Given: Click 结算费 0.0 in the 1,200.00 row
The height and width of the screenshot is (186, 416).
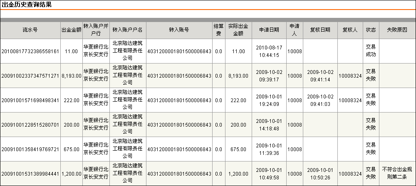Looking at the screenshot, I should coord(219,174).
